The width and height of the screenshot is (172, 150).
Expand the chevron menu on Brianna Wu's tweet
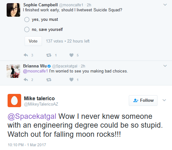[165, 66]
